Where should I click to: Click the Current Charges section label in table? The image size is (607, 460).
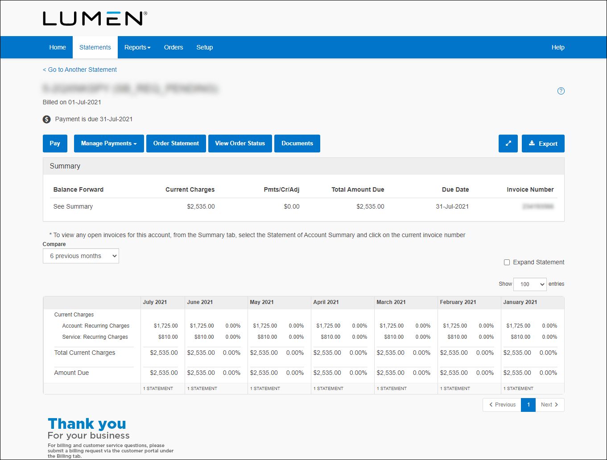(74, 315)
